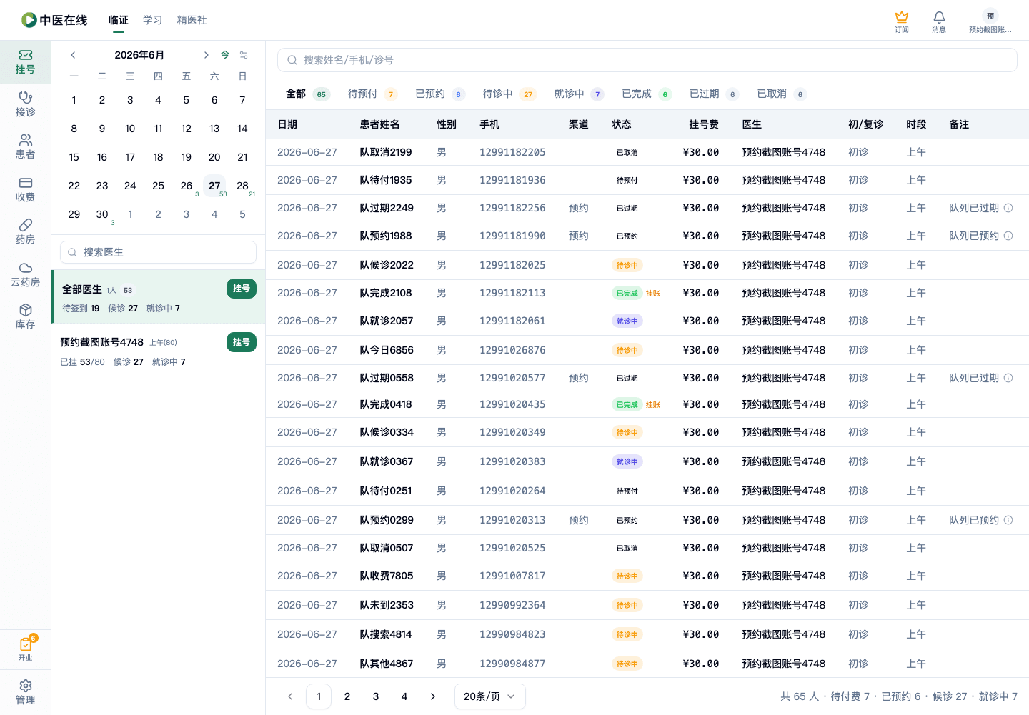Click info icon beside 队过期2249 remark
The height and width of the screenshot is (715, 1029).
tap(1008, 208)
